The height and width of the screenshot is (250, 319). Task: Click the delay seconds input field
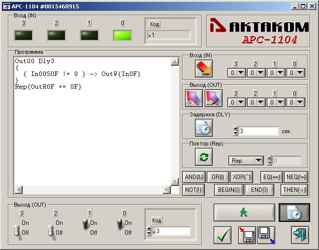(x=259, y=131)
